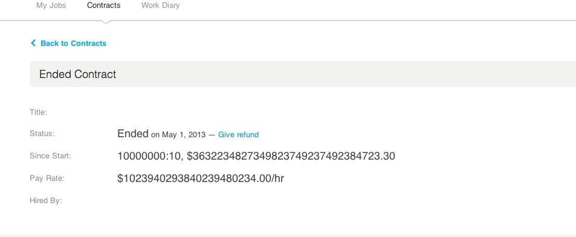
Task: Click the May 1, 2013 end date
Action: (184, 135)
